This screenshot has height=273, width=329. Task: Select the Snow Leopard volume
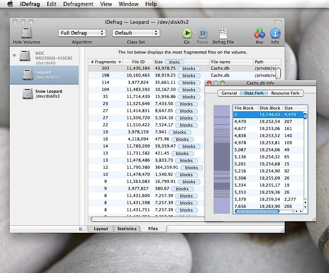point(44,93)
